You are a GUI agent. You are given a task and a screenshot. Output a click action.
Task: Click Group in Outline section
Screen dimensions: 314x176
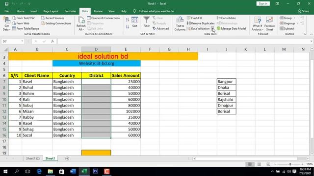click(286, 18)
